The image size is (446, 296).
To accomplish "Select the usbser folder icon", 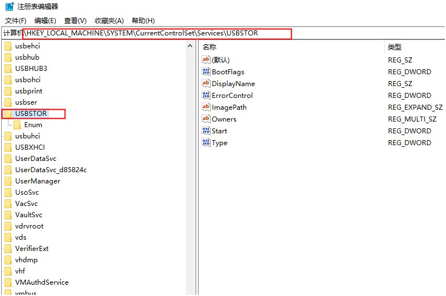I will tap(8, 102).
